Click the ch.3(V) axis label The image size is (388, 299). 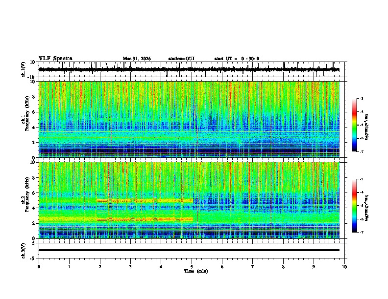coord(23,251)
